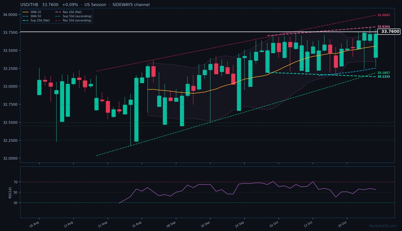Click the 12 Oct date axis label
402x231 pixels.
click(x=308, y=224)
